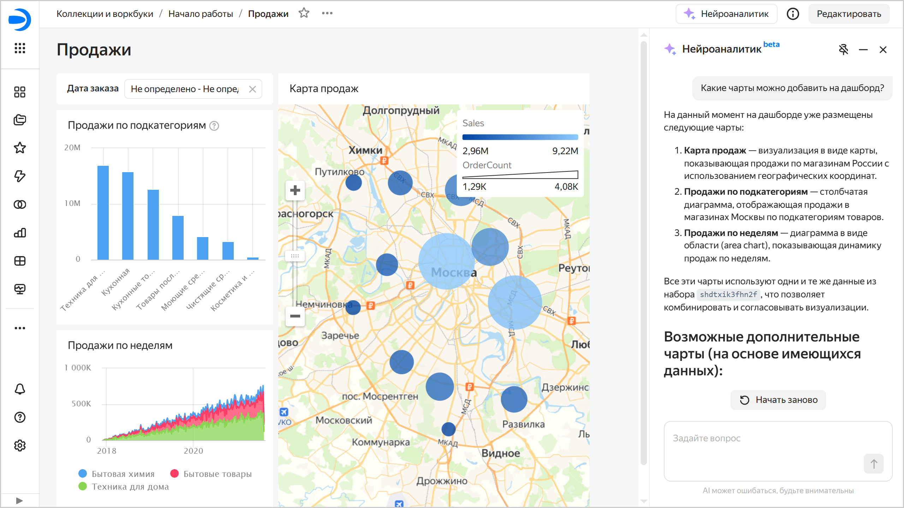This screenshot has width=904, height=508.
Task: Go to Начало работы breadcrumb
Action: pos(201,14)
